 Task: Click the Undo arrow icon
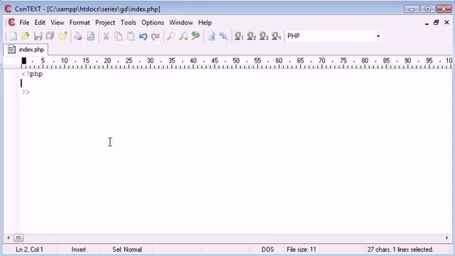(x=143, y=36)
